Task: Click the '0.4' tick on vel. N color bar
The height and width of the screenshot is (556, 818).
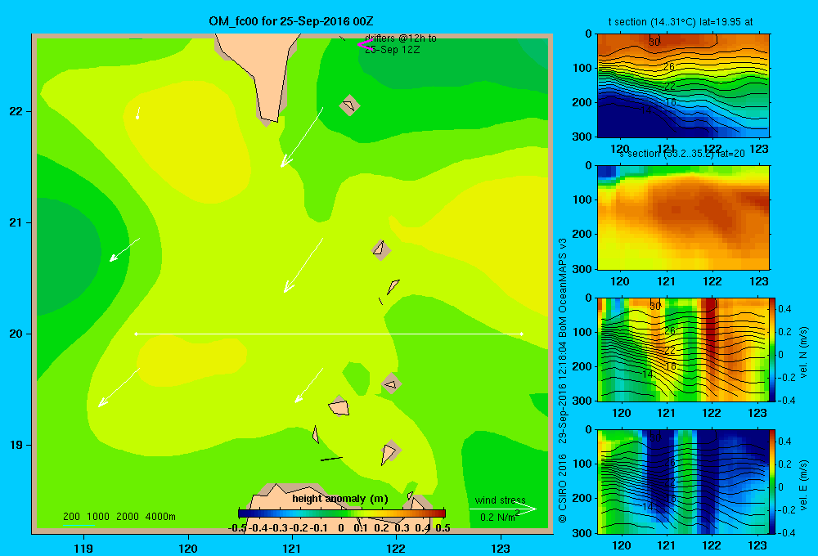Action: click(x=784, y=309)
